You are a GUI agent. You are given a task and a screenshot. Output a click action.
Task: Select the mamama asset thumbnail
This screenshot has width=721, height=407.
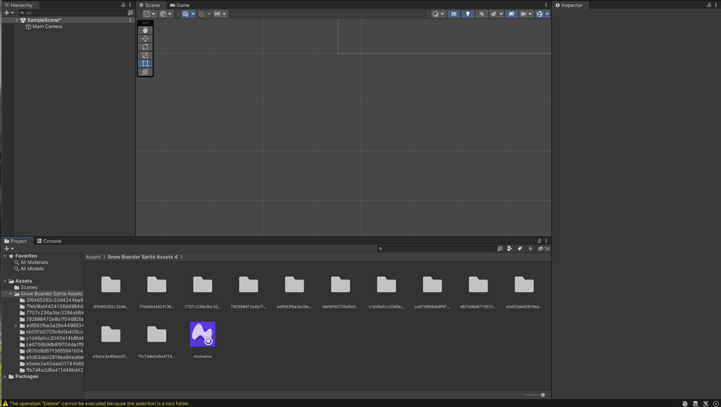point(202,333)
